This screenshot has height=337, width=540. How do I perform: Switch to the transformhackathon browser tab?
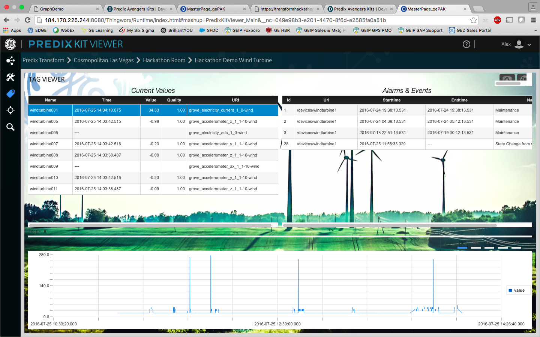(x=286, y=9)
